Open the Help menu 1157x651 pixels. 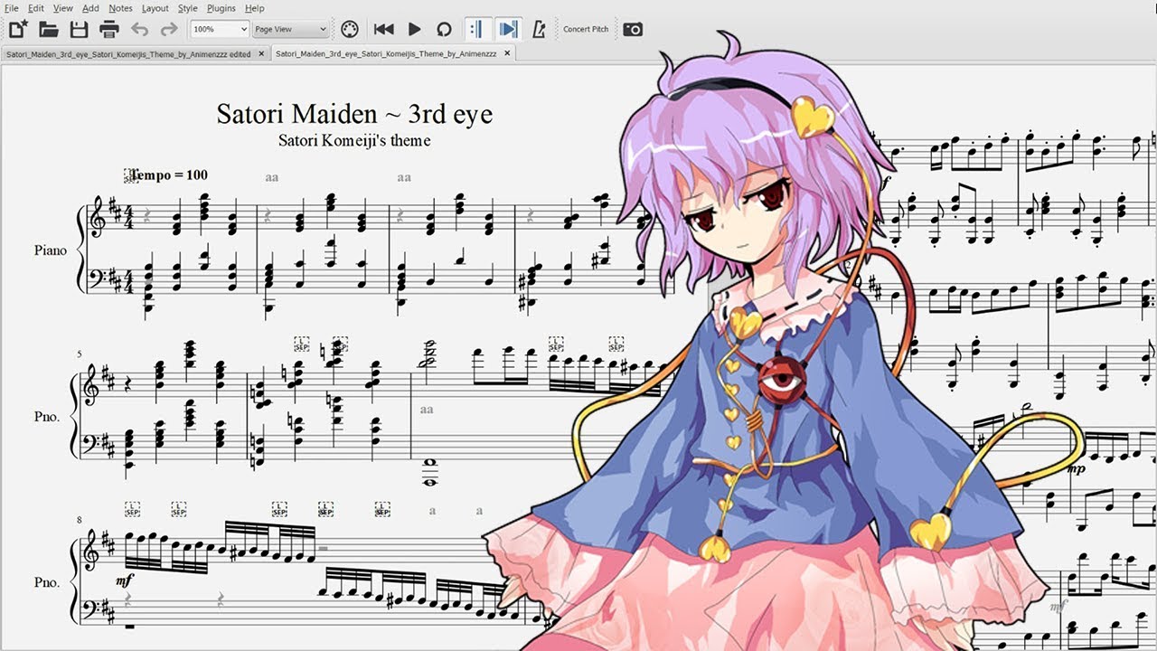tap(255, 8)
